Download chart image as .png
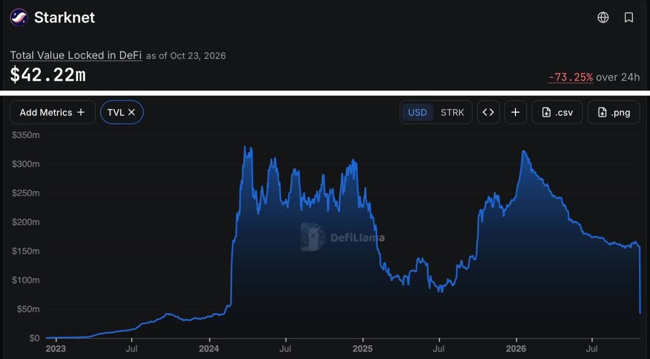 click(x=614, y=112)
